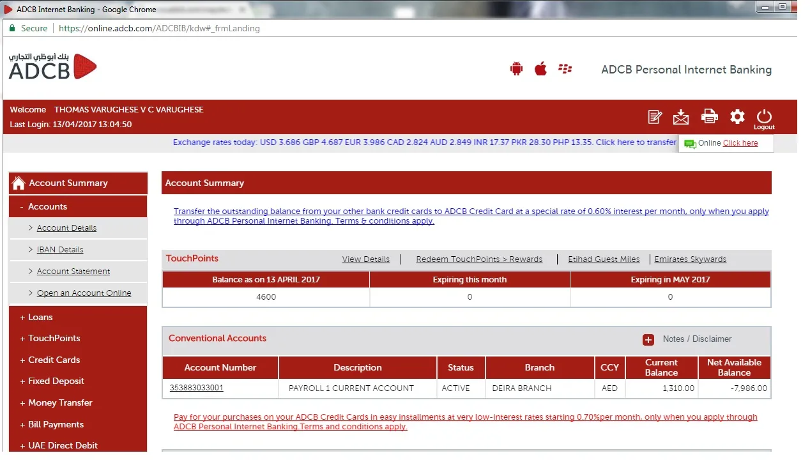Collapse the Accounts menu section
810x460 pixels.
(x=78, y=206)
